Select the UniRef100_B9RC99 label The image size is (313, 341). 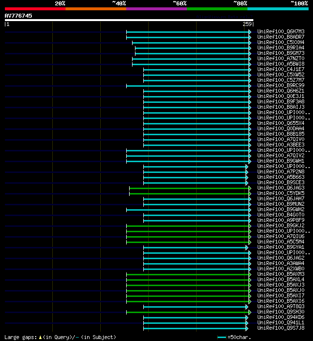[281, 85]
